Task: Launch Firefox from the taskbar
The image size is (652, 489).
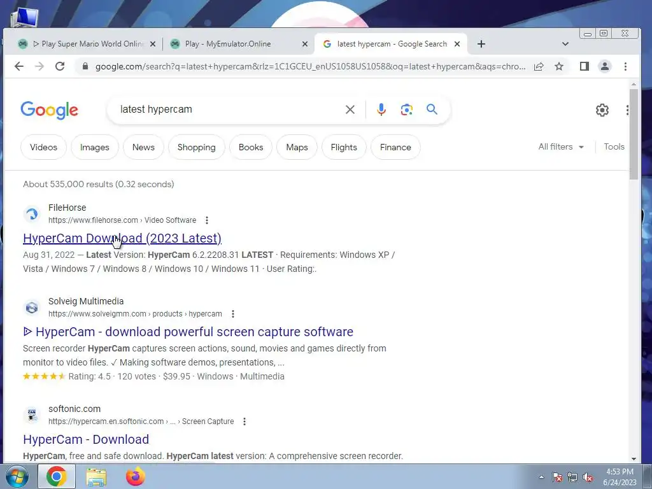Action: [x=136, y=476]
